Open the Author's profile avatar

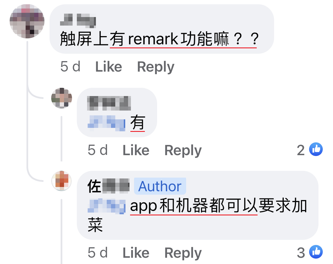pyautogui.click(x=61, y=181)
